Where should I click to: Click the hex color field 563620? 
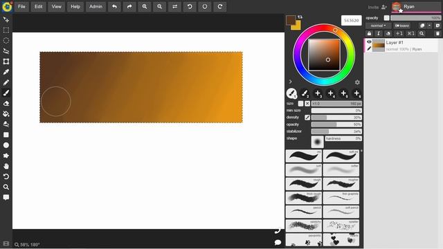coord(352,21)
